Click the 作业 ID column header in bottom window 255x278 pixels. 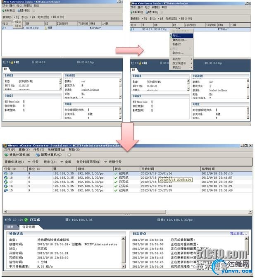click(x=40, y=169)
